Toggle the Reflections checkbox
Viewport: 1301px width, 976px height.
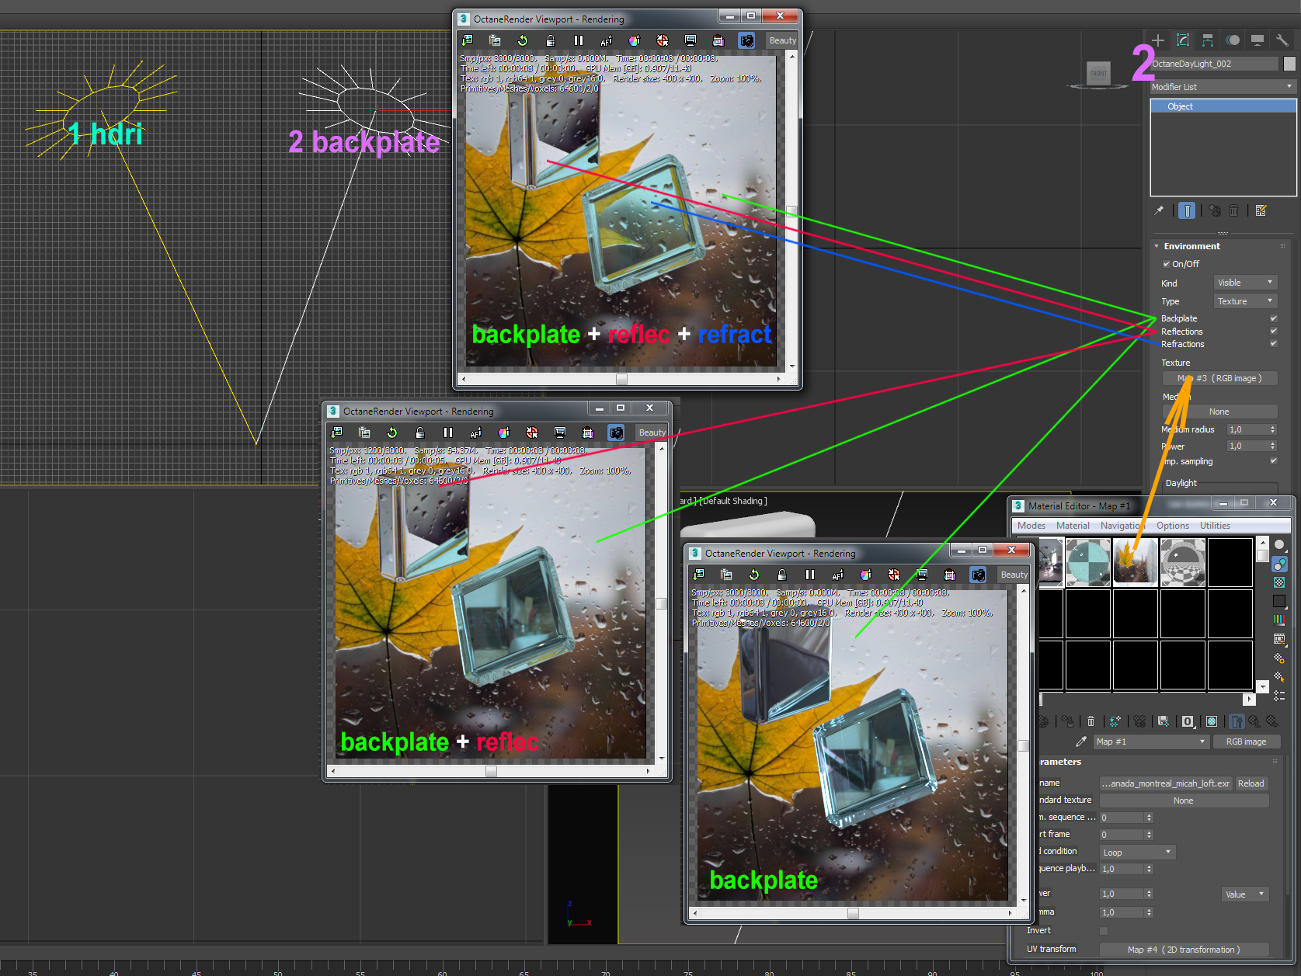1274,331
